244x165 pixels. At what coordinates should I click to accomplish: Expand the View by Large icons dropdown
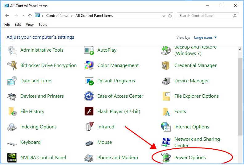(205, 37)
